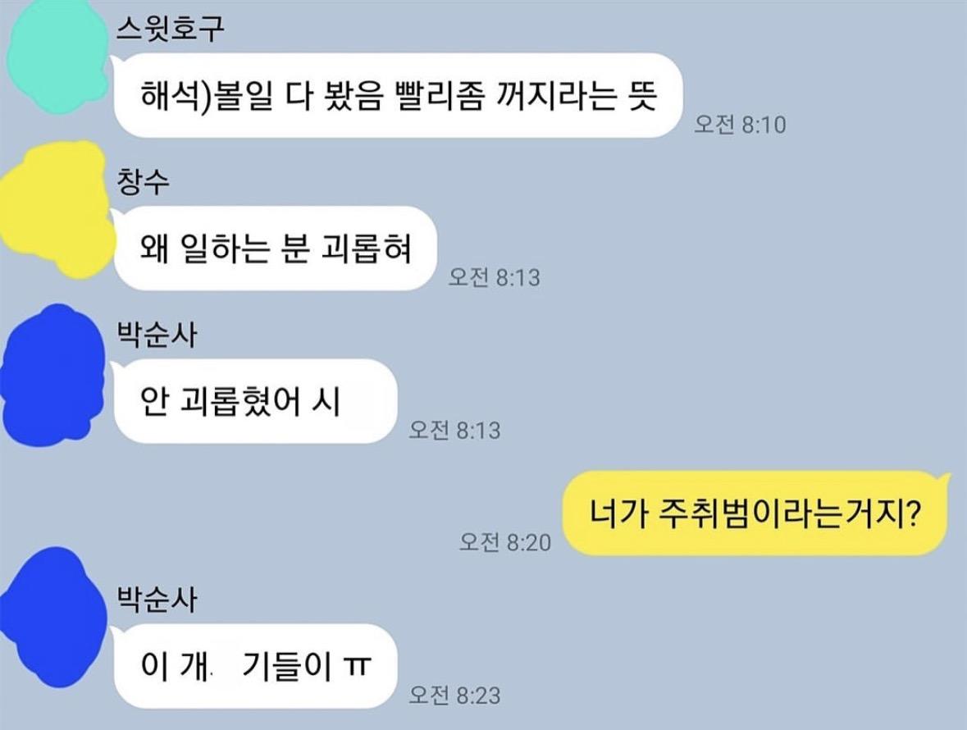Image resolution: width=967 pixels, height=730 pixels.
Task: Tap the 오전 8:20 timestamp
Action: tap(505, 542)
